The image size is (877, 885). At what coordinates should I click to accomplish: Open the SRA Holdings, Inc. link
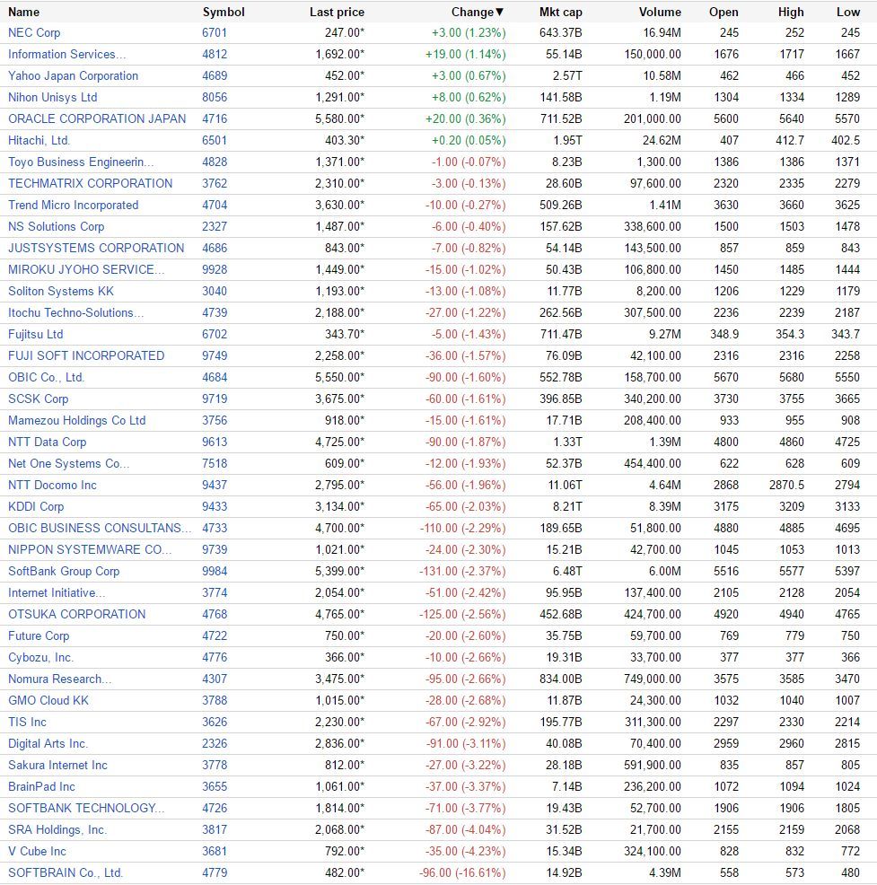coord(57,829)
